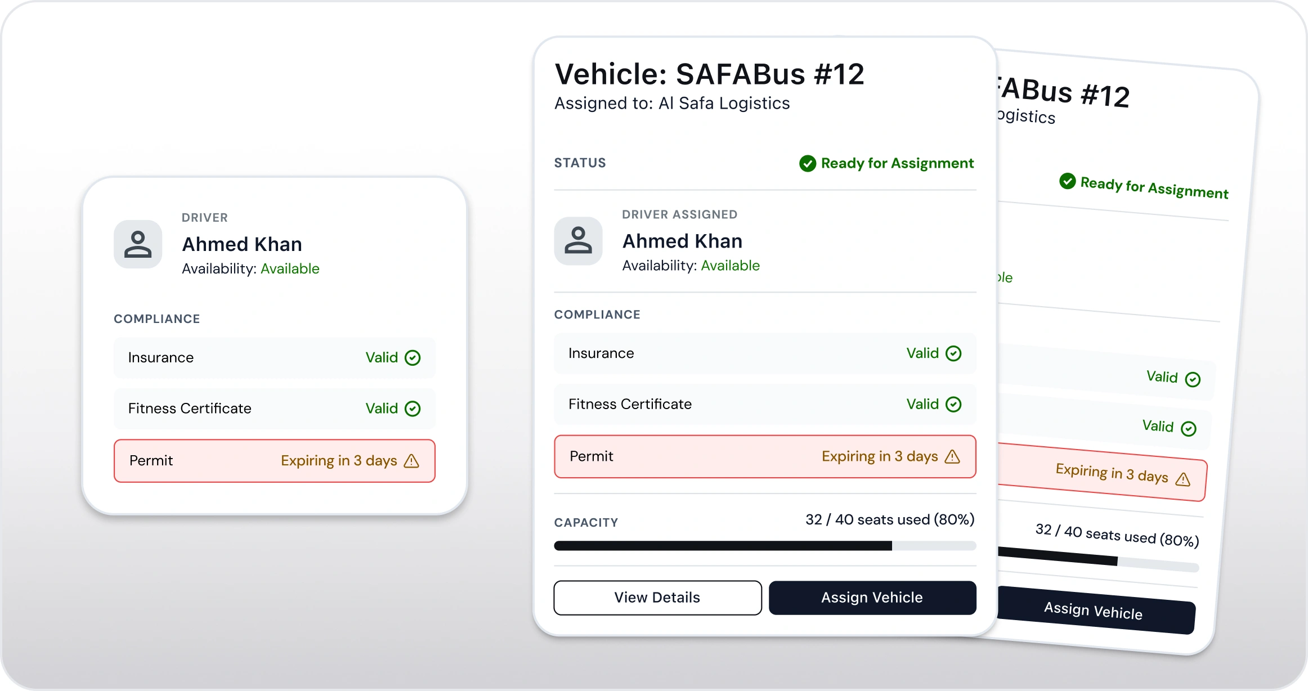Click the driver avatar icon in left card

[138, 244]
